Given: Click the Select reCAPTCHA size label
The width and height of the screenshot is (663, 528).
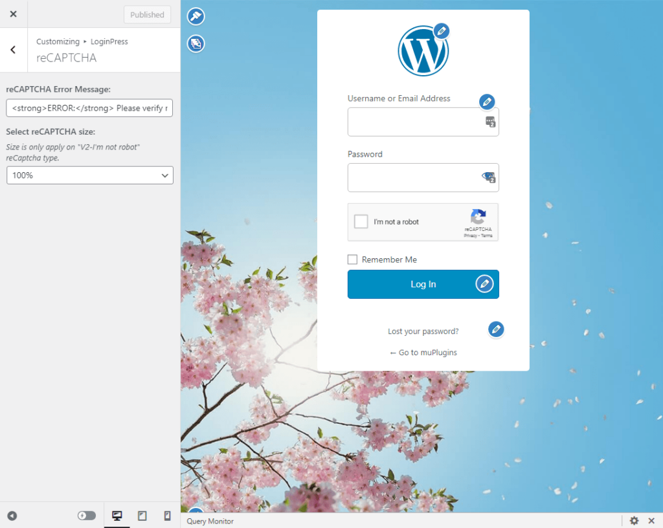Looking at the screenshot, I should (51, 132).
